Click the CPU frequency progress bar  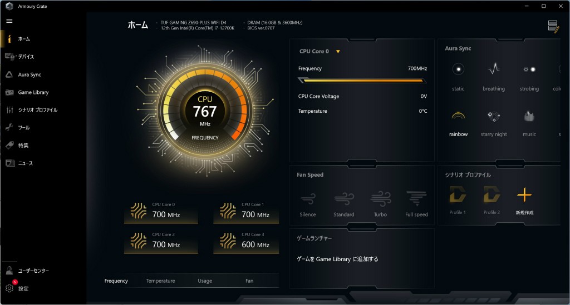click(x=362, y=81)
